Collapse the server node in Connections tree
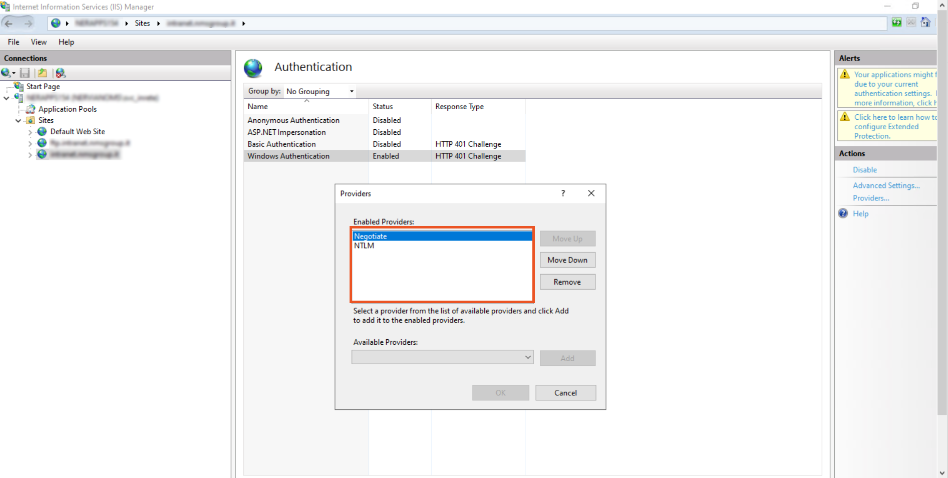 pos(6,98)
